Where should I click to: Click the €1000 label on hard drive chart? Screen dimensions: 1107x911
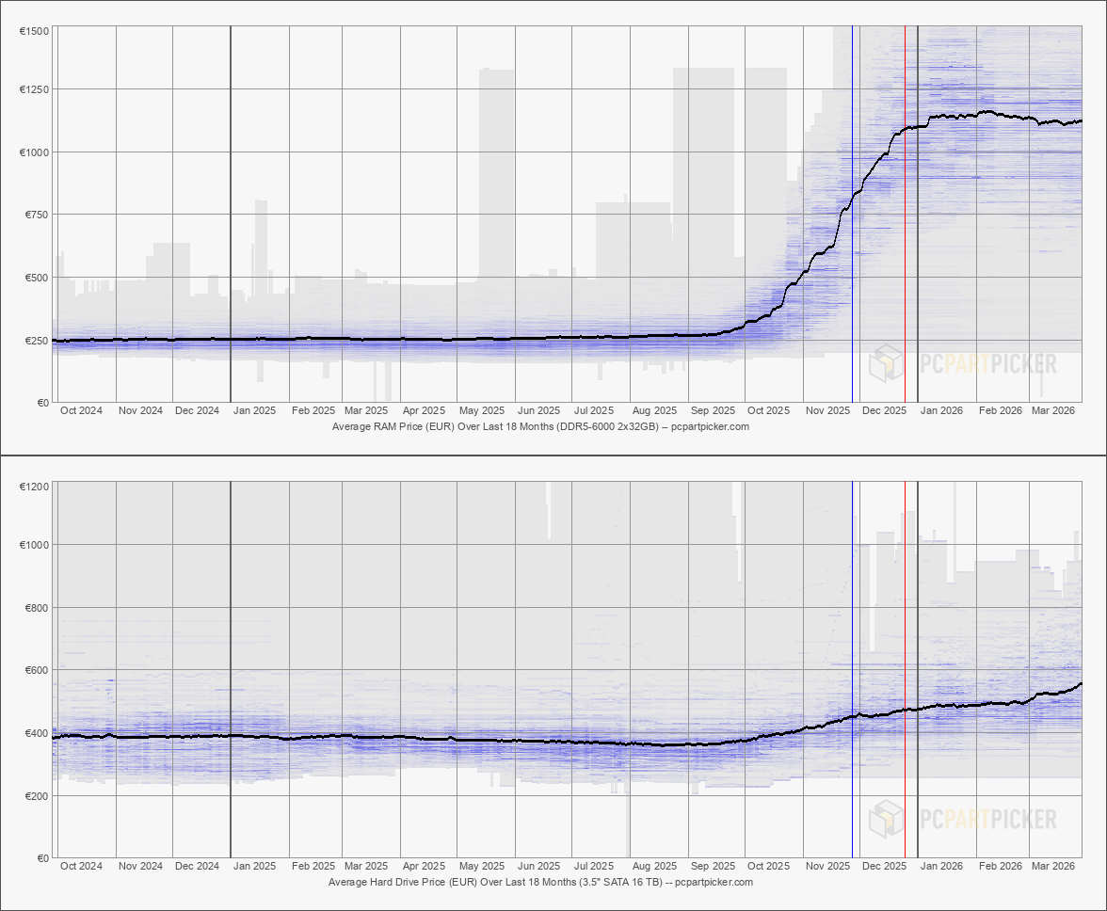[x=34, y=545]
